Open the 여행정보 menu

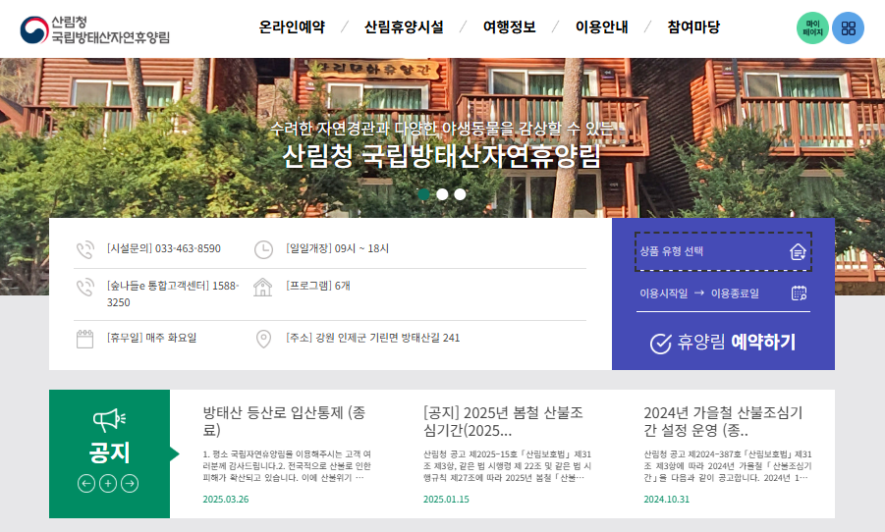click(509, 27)
